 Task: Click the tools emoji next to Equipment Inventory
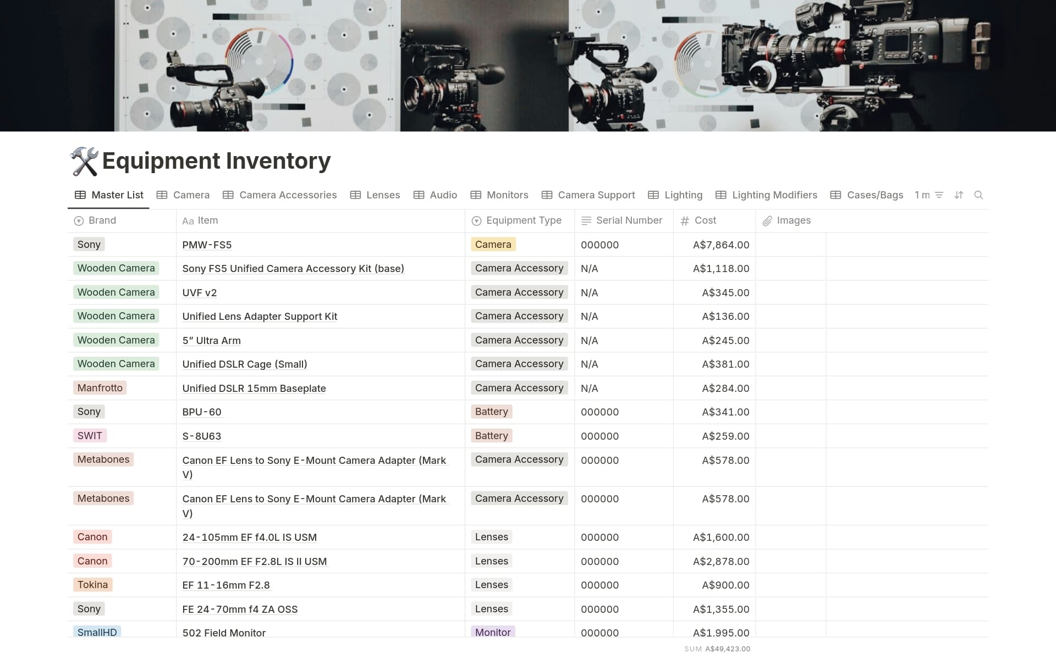click(x=83, y=161)
